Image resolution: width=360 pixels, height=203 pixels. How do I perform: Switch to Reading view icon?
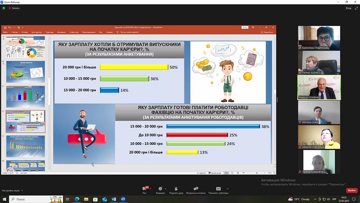tap(238, 173)
